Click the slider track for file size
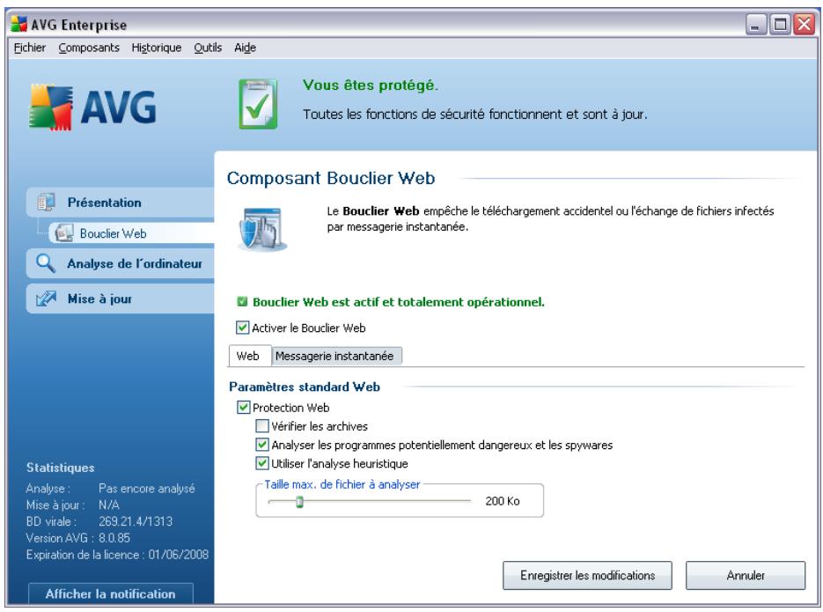Image resolution: width=823 pixels, height=612 pixels. (370, 502)
